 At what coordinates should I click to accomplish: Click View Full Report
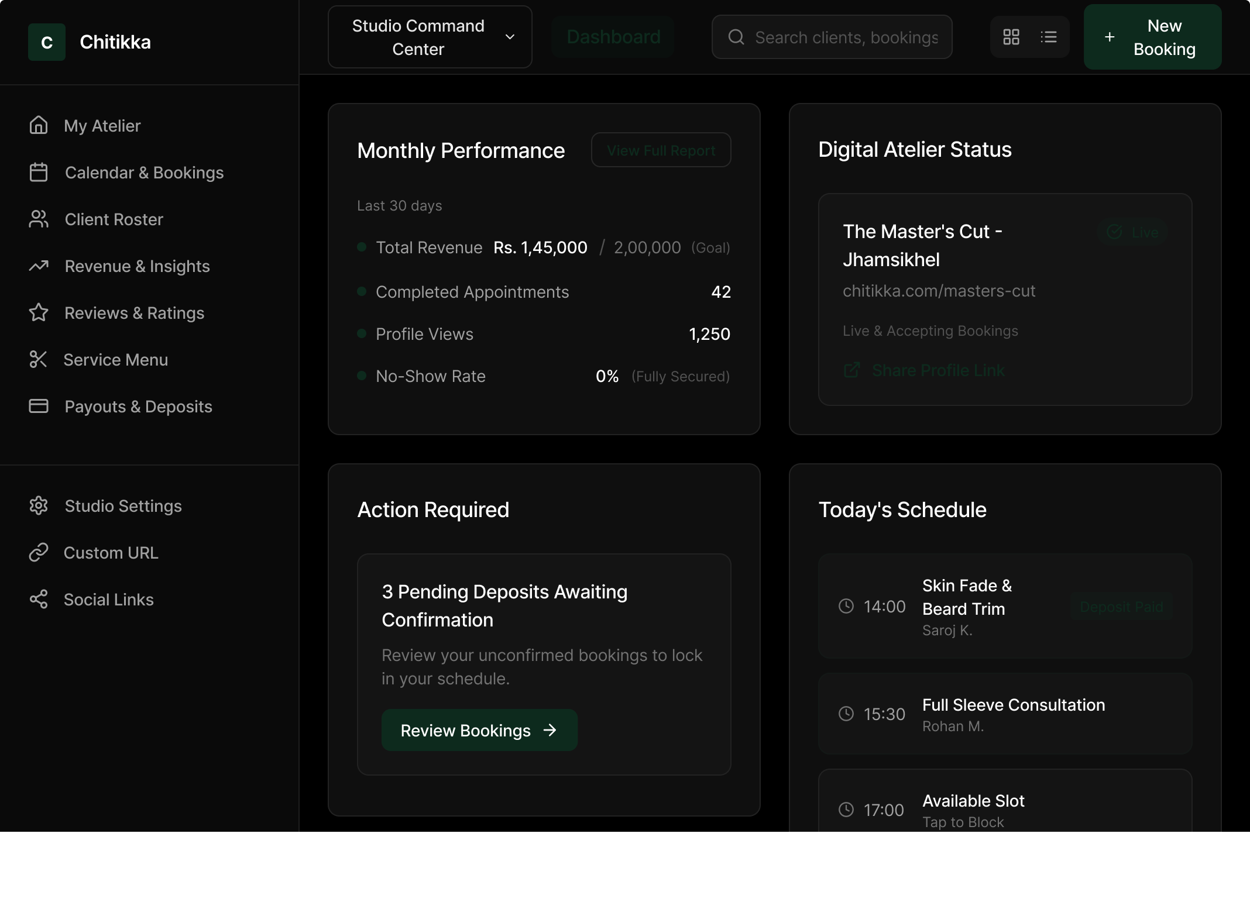click(661, 150)
